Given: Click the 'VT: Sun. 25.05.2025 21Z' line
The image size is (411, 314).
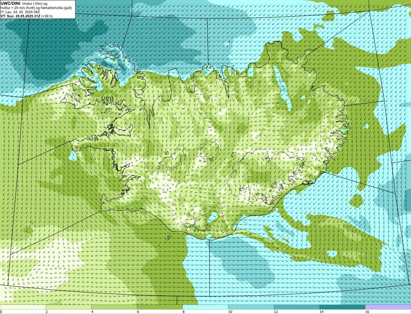Looking at the screenshot, I should [x=20, y=16].
